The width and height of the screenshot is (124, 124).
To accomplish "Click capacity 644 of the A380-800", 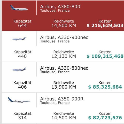I will pyautogui.click(x=22, y=26).
